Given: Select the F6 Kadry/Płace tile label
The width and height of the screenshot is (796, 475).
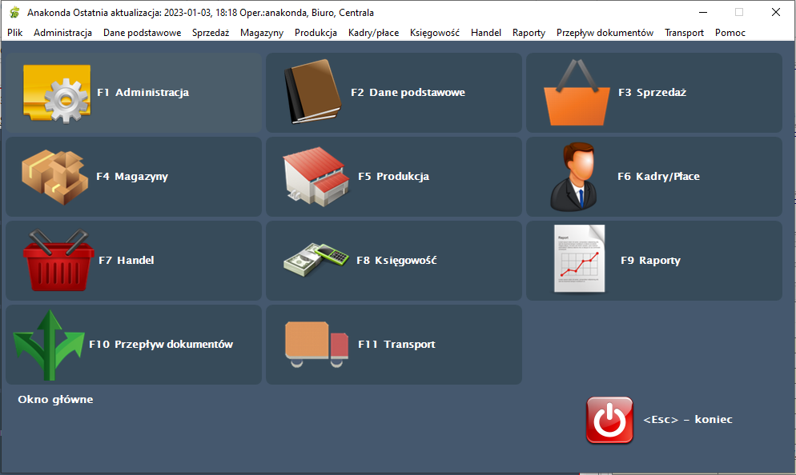Looking at the screenshot, I should [658, 177].
